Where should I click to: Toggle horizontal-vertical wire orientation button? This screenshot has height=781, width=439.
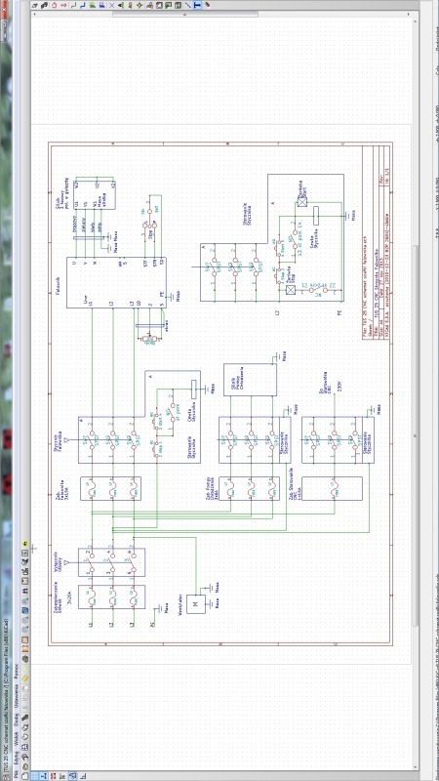(83, 776)
